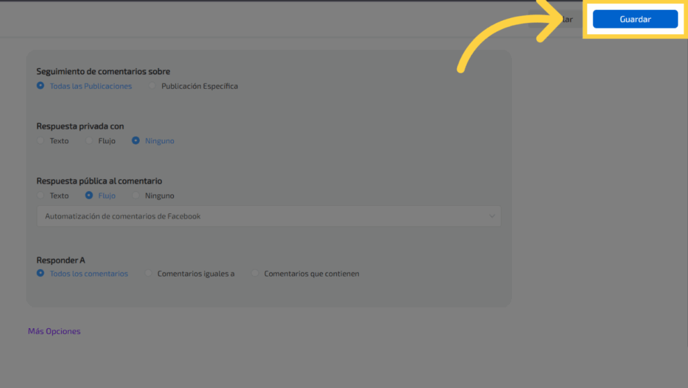Screen dimensions: 688x388
Task: Select Ninguno under Respuesta pública al comentario
Action: pyautogui.click(x=136, y=196)
